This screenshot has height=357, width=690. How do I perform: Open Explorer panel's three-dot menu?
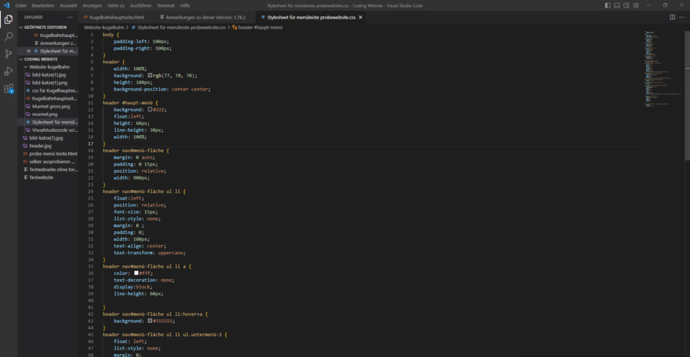click(71, 16)
